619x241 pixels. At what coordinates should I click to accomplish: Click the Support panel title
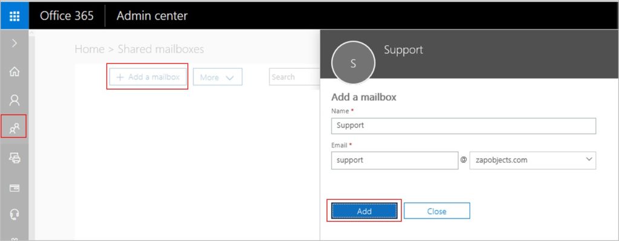403,50
